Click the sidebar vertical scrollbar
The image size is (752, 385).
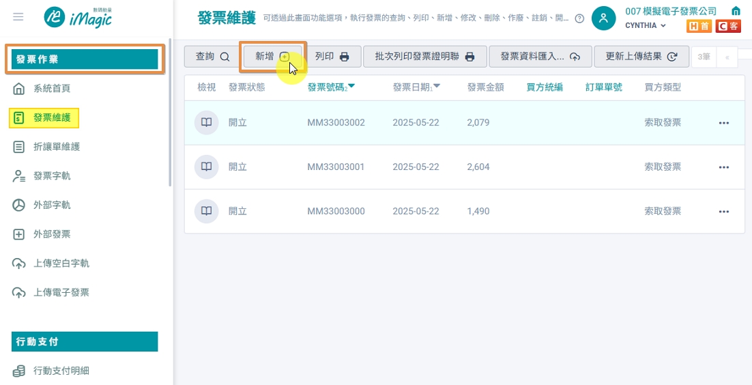[x=170, y=113]
